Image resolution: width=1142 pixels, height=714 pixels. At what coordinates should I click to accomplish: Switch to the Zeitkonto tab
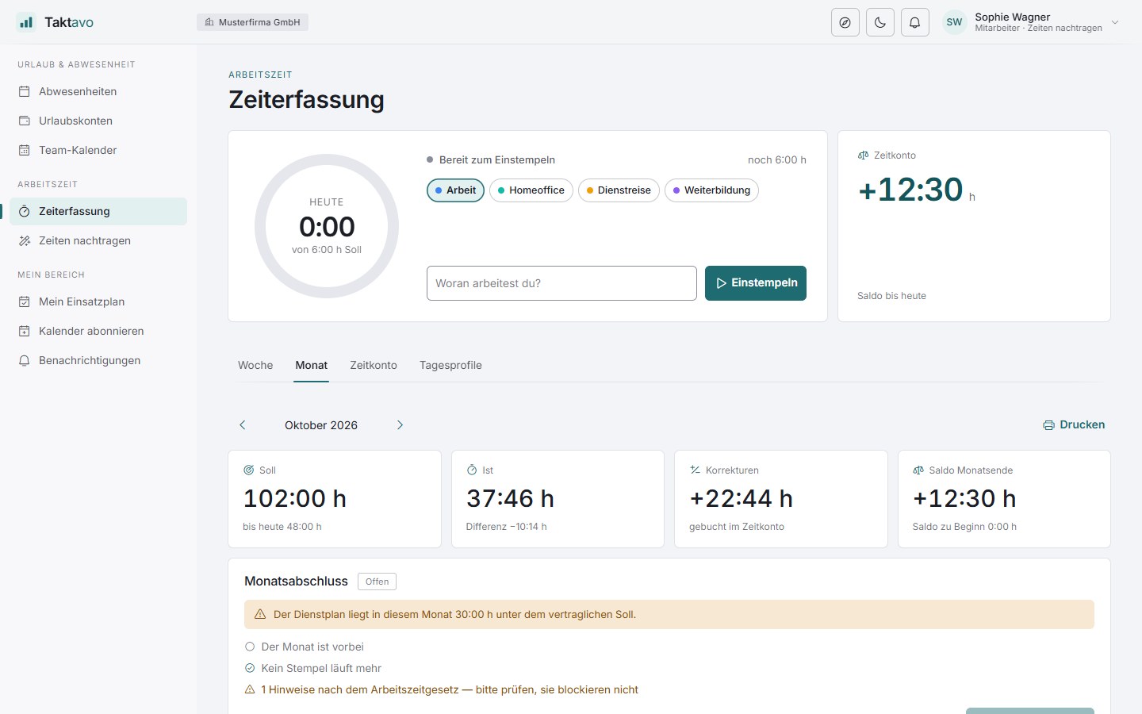pos(374,365)
